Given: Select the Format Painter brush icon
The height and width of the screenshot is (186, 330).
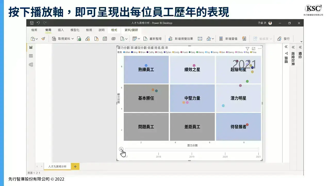Looking at the screenshot, I should (x=43, y=39).
